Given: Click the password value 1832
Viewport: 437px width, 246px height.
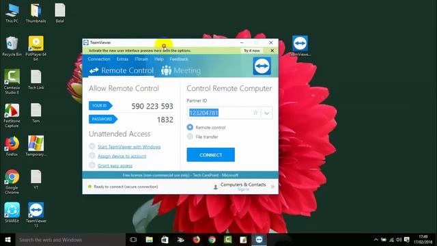Looking at the screenshot, I should click(165, 120).
